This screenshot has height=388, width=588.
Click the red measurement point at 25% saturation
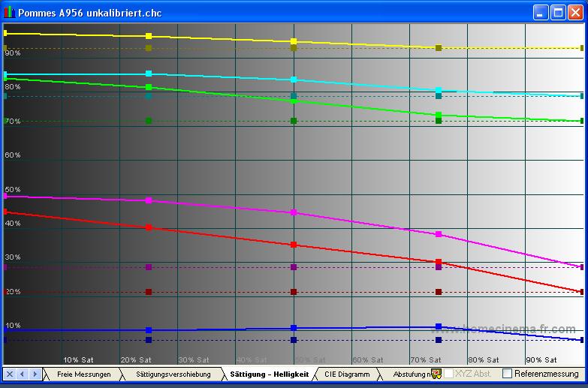pos(149,227)
